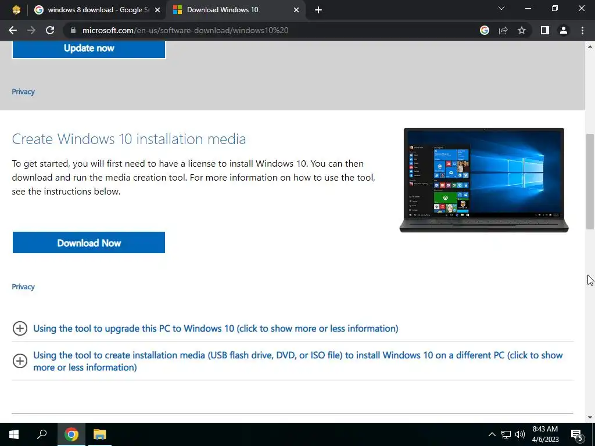The height and width of the screenshot is (446, 595).
Task: Open 'Using the tool to create installation media' link
Action: pyautogui.click(x=298, y=361)
